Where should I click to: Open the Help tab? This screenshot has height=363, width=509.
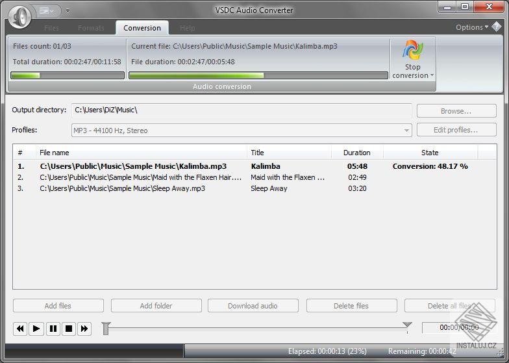(187, 28)
